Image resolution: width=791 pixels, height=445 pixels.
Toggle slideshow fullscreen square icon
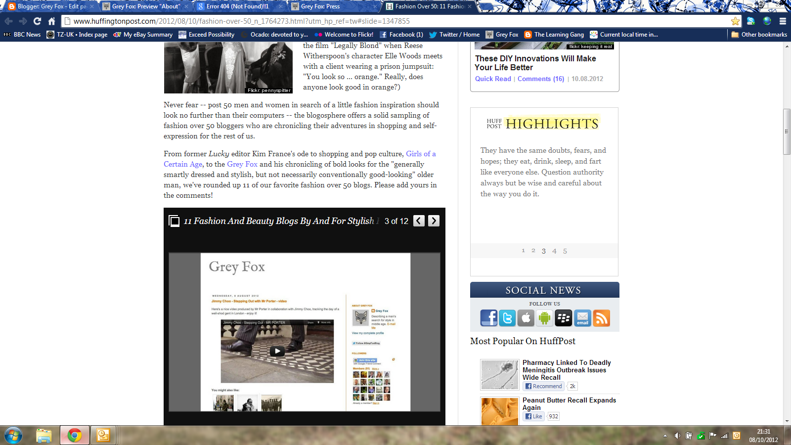[174, 221]
